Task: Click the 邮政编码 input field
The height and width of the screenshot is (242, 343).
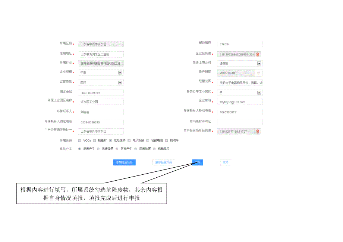Action: [240, 44]
